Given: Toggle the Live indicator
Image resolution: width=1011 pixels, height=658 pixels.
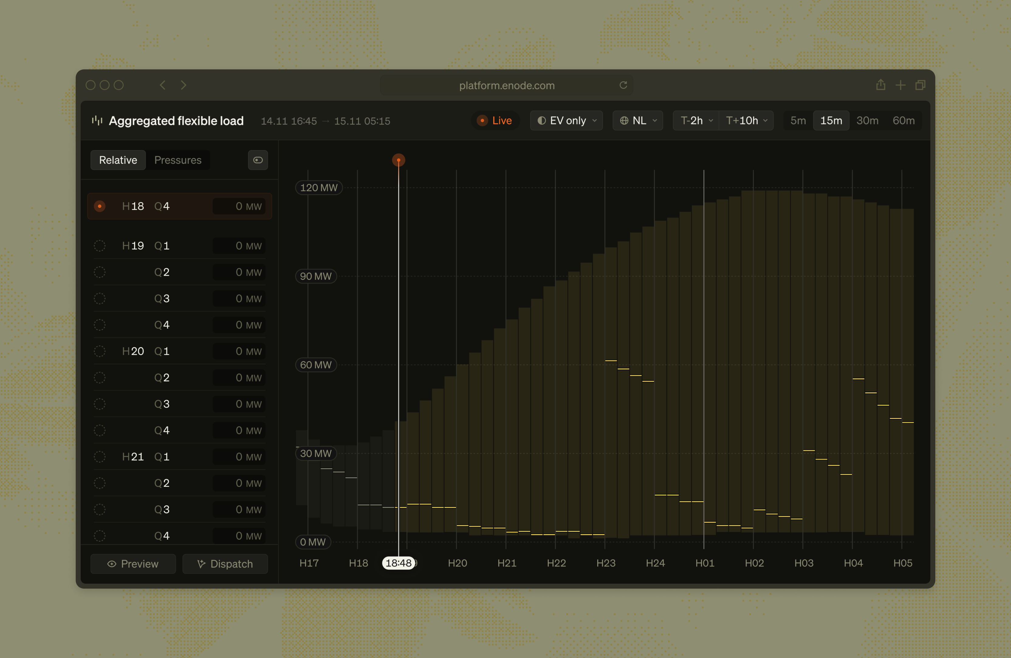Looking at the screenshot, I should pyautogui.click(x=495, y=120).
